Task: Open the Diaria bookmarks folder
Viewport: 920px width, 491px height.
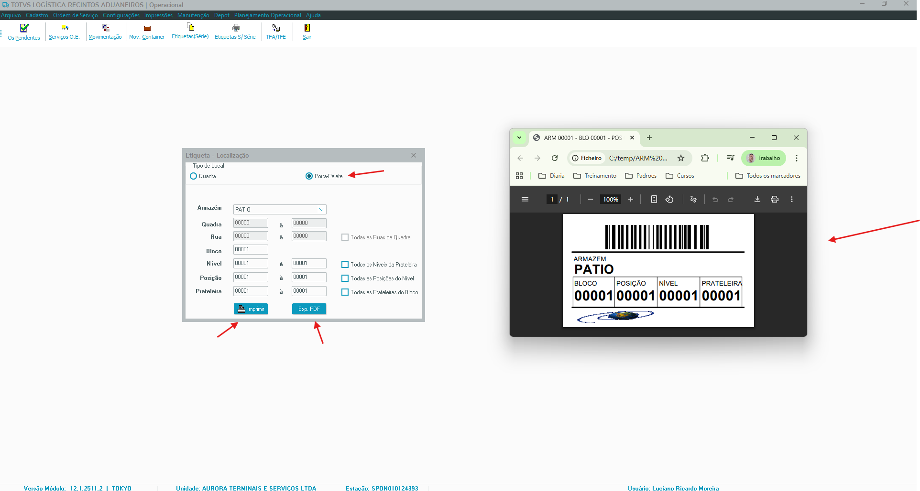Action: (551, 176)
